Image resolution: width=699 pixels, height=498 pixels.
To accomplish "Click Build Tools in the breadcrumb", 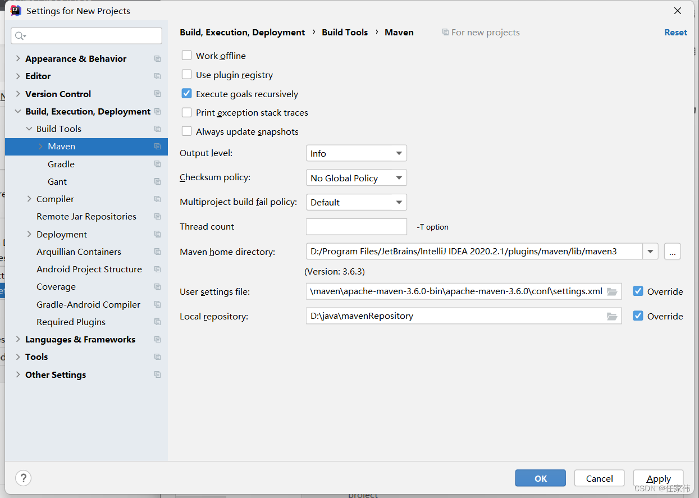I will coord(345,32).
